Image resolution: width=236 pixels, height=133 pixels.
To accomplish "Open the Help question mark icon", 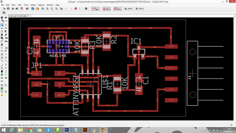I will [x=86, y=8].
